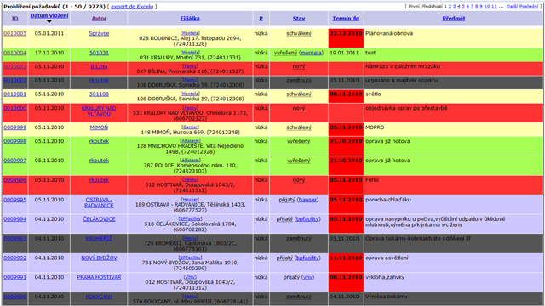Sort by the Stav column header

(299, 19)
